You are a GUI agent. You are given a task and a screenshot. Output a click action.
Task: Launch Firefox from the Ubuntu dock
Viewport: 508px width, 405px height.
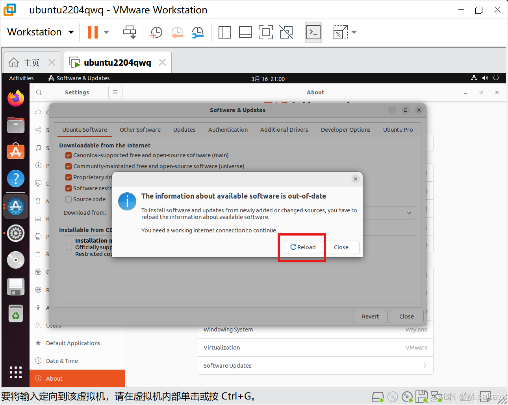point(16,98)
